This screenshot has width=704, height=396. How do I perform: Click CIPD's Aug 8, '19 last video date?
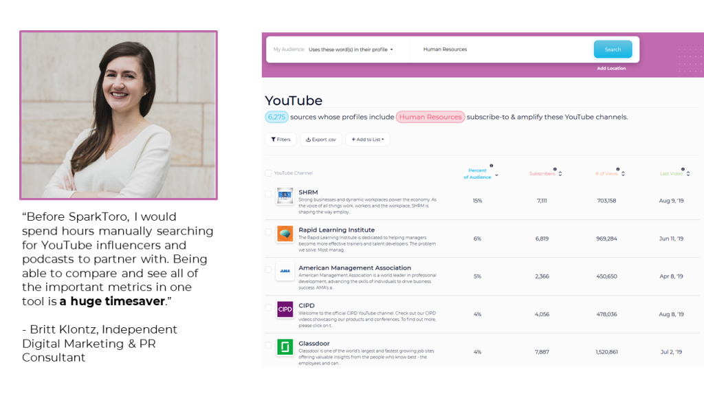671,314
